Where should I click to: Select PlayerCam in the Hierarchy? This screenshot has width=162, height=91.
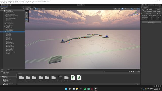tap(10, 25)
